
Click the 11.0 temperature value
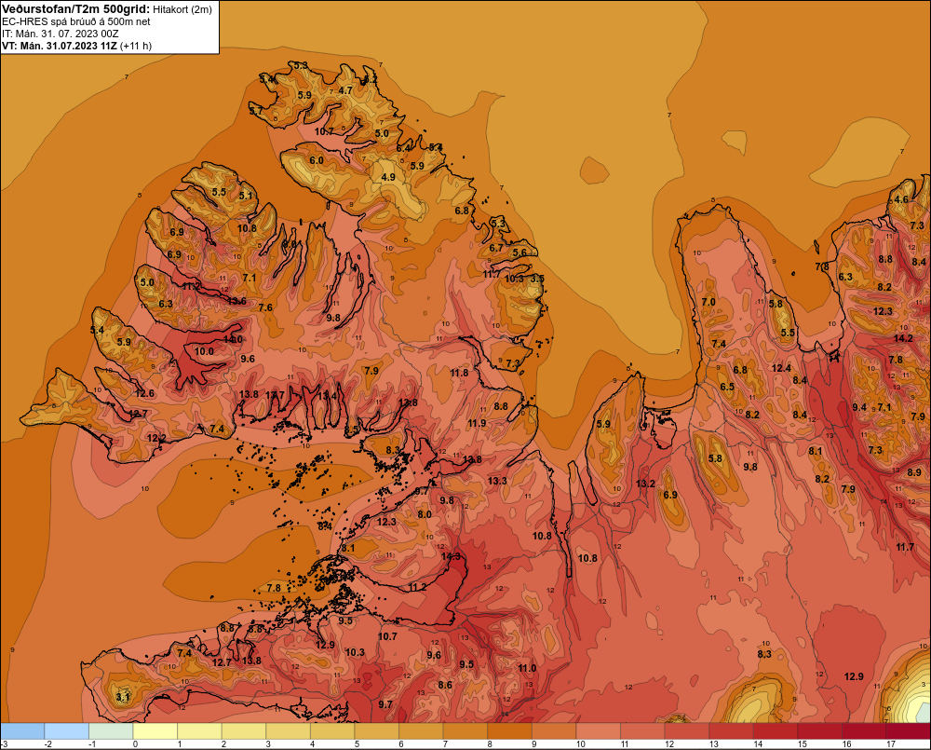527,668
